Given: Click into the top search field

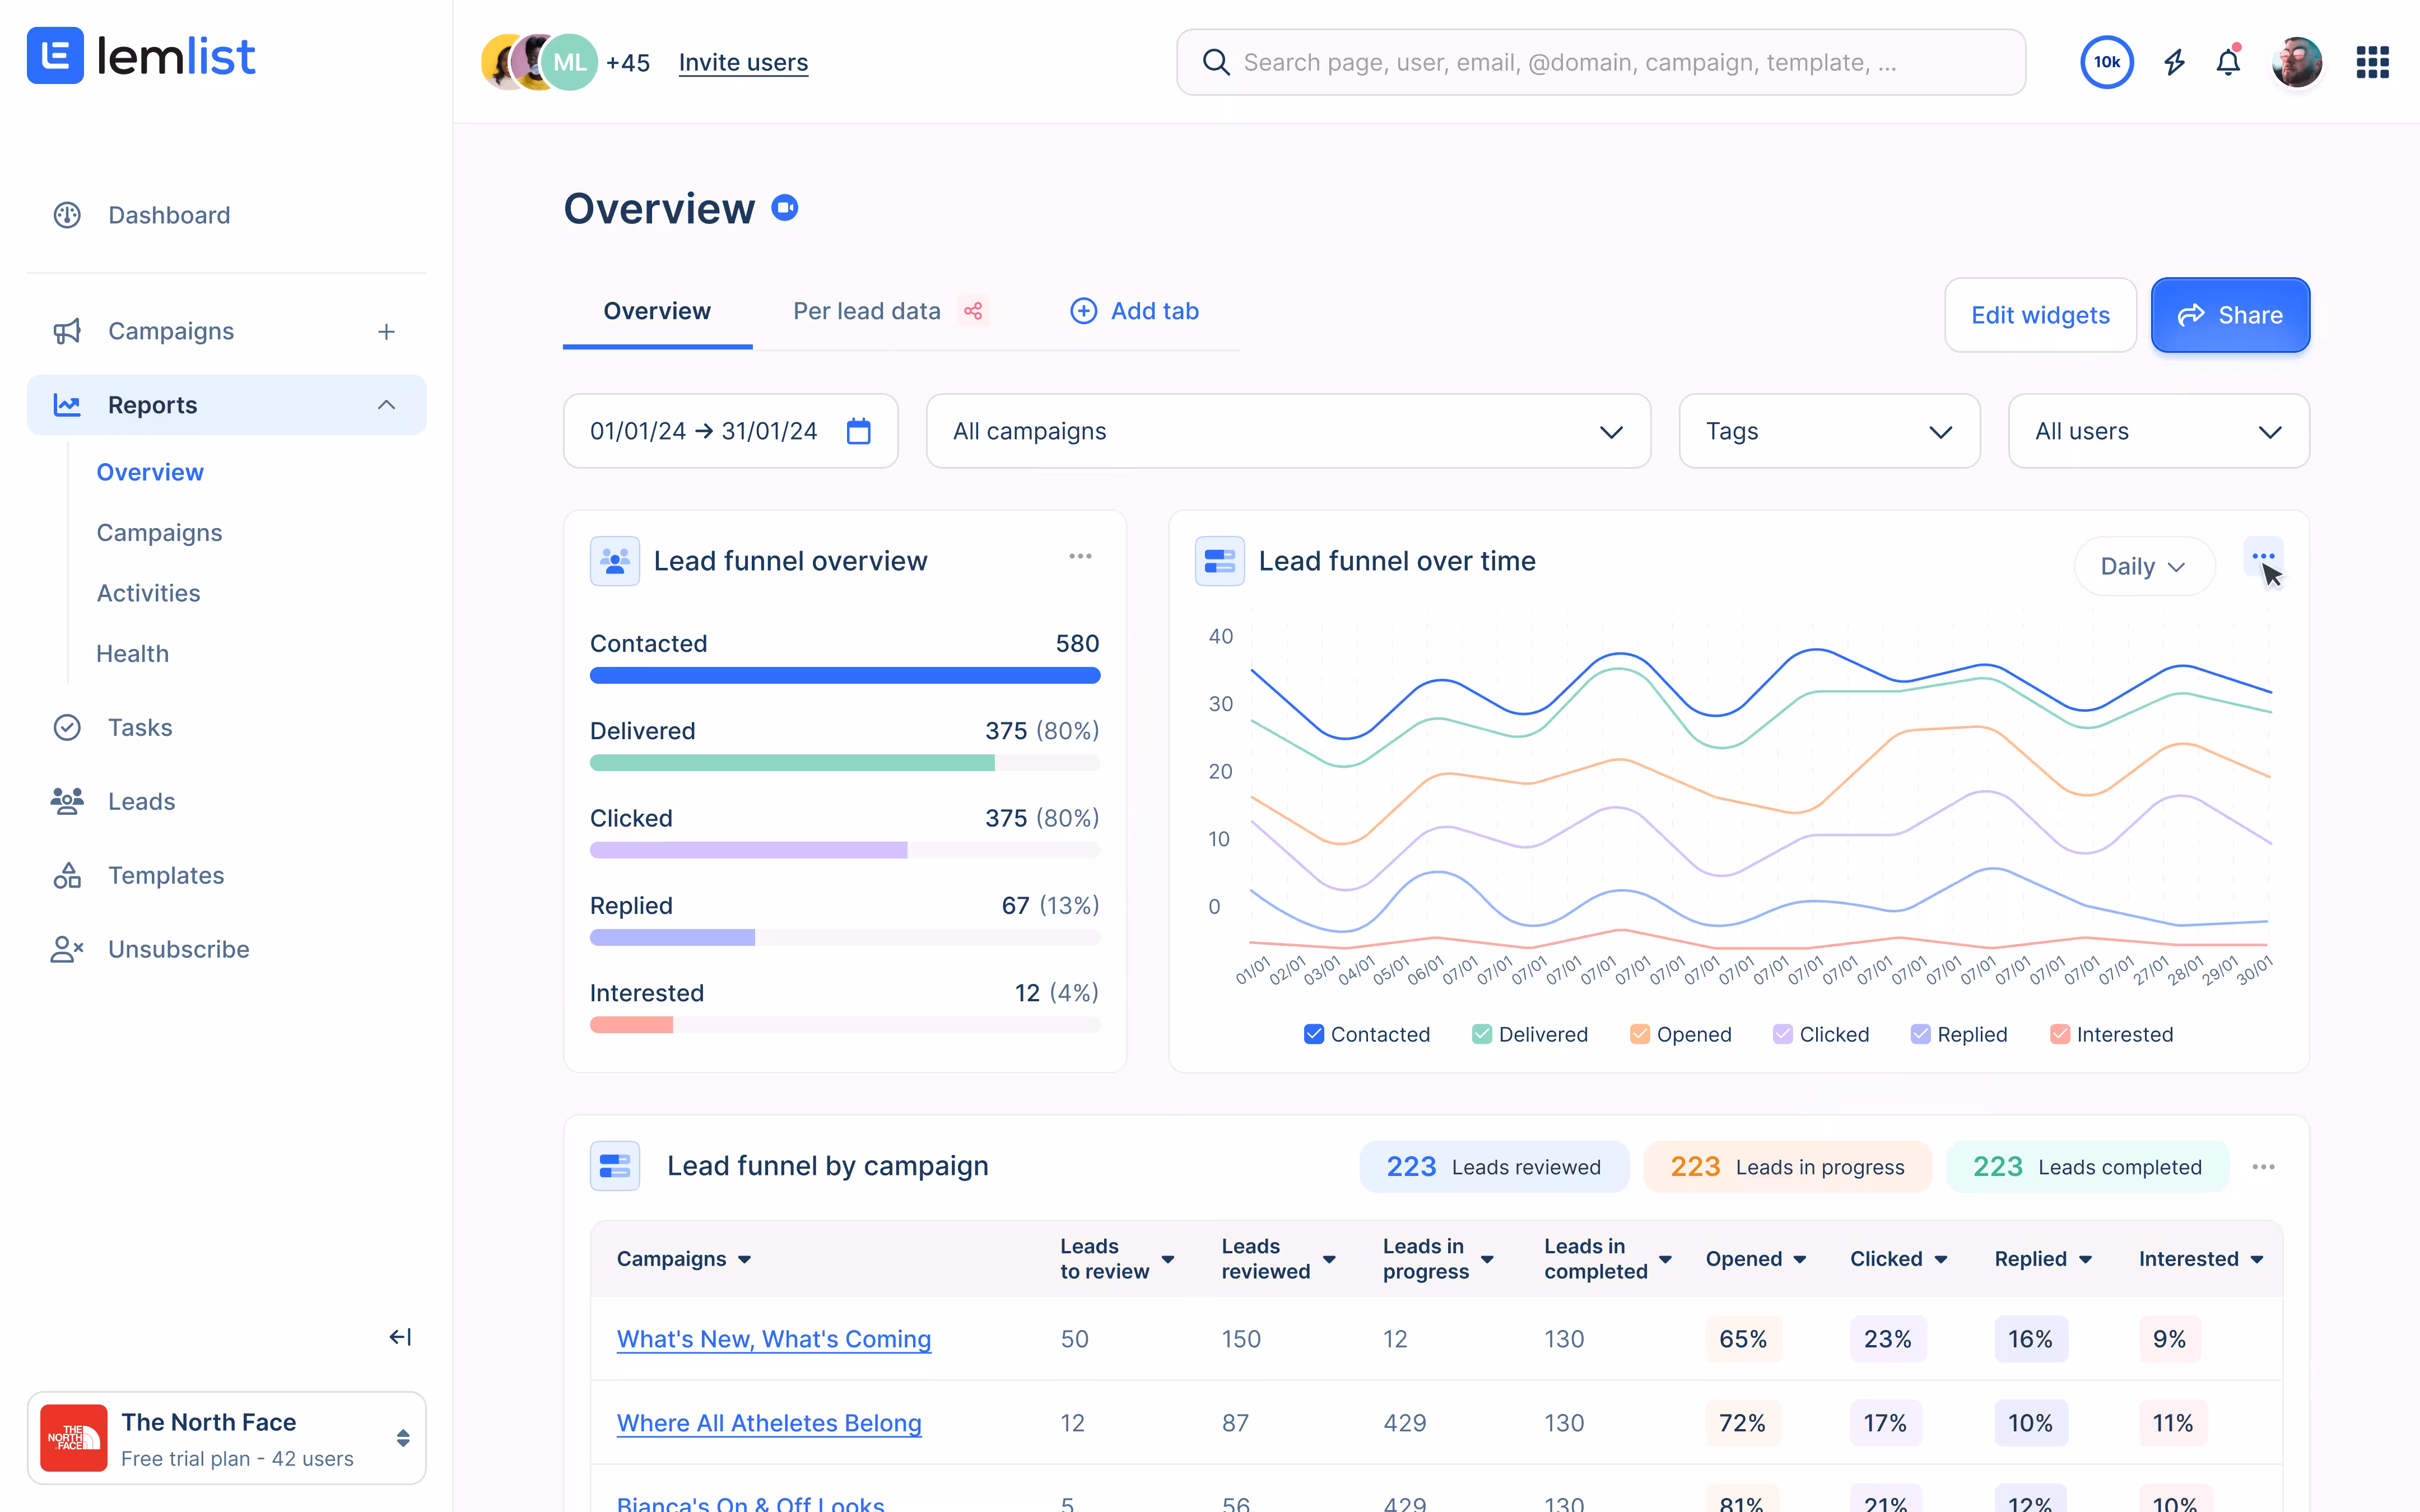Looking at the screenshot, I should pyautogui.click(x=1600, y=62).
